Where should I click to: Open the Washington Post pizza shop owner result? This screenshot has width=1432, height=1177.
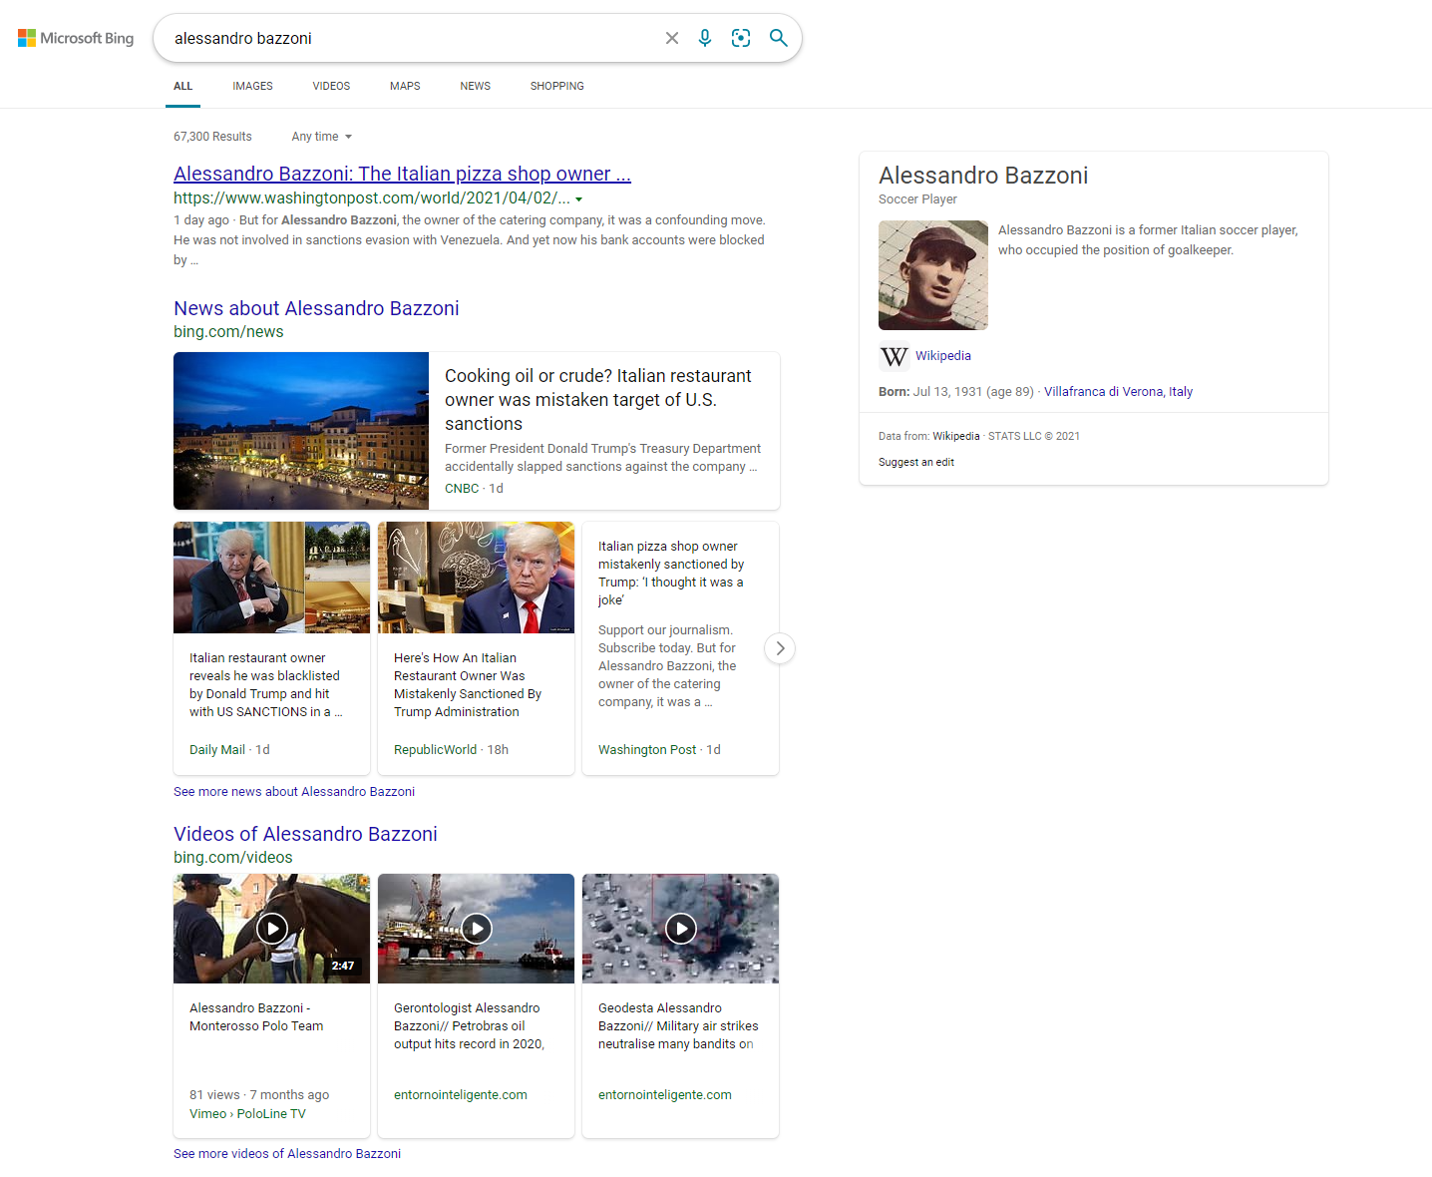point(402,174)
